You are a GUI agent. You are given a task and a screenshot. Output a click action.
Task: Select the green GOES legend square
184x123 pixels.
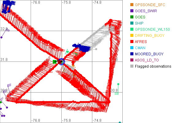[x=132, y=17]
